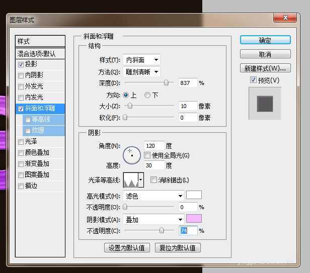Enable the 内阴影 (Inner Shadow) checkbox
Screen dimensions: 310x273
21,75
